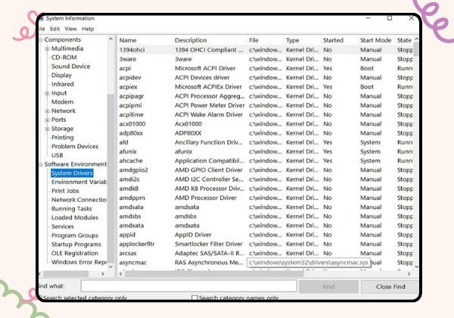Viewport: 454px width, 318px height.
Task: Select the 3ware driver row
Action: point(266,59)
